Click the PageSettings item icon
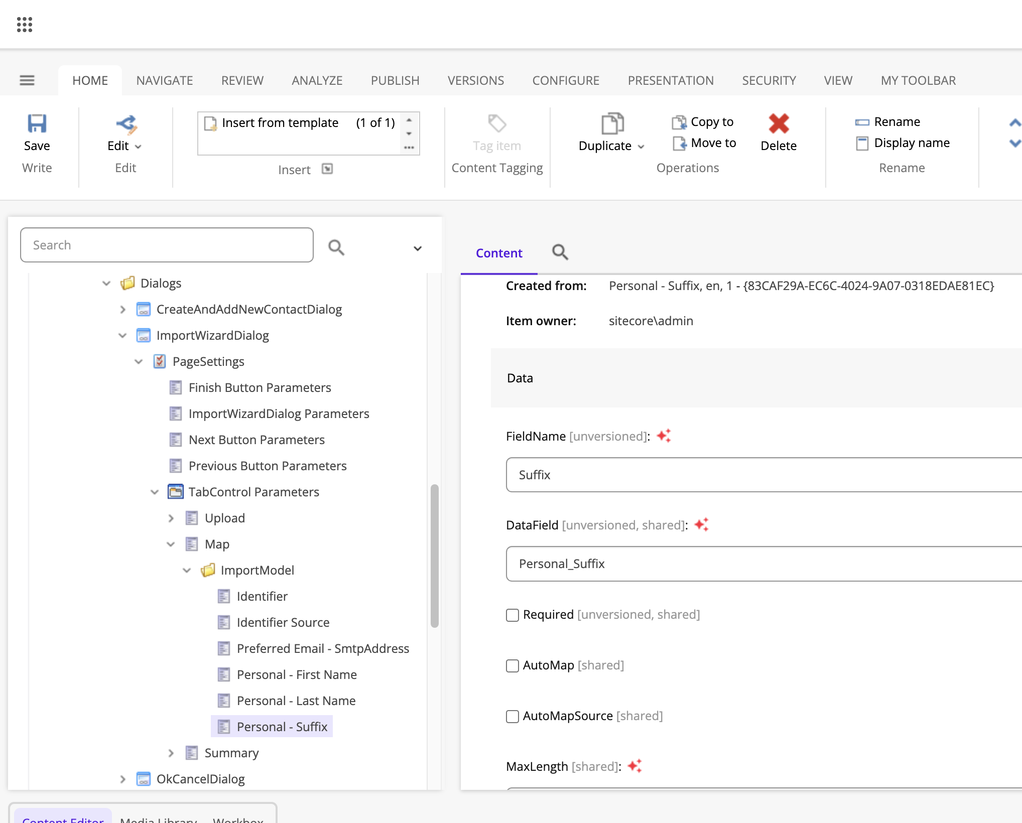Image resolution: width=1022 pixels, height=823 pixels. (x=160, y=361)
